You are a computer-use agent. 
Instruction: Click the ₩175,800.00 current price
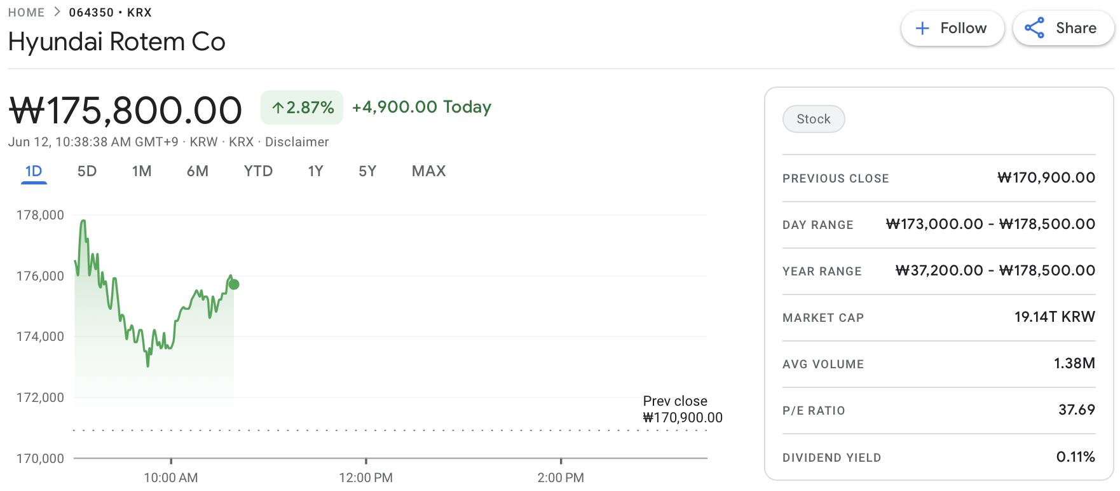coord(125,110)
